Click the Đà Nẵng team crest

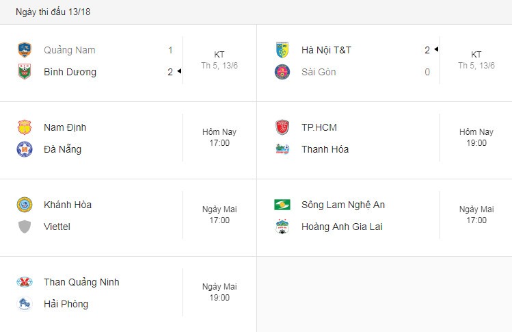pos(25,149)
